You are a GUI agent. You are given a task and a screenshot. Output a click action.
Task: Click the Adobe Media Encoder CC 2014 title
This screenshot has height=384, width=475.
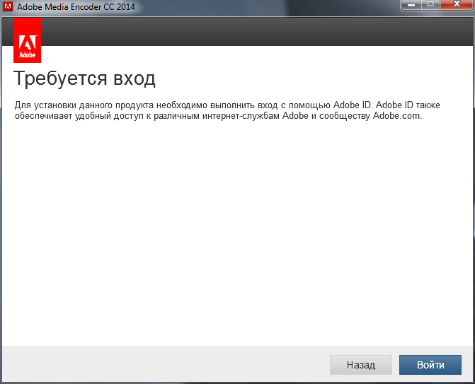[76, 6]
